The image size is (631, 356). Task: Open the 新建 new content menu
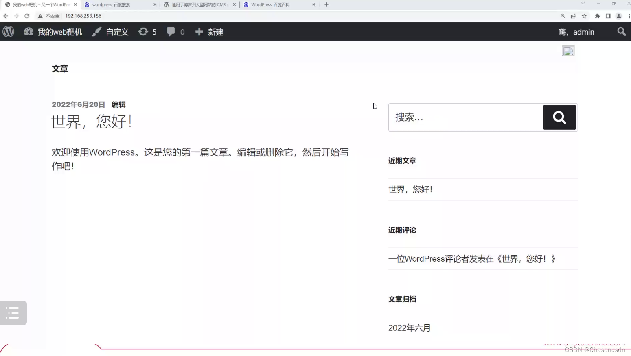tap(209, 32)
